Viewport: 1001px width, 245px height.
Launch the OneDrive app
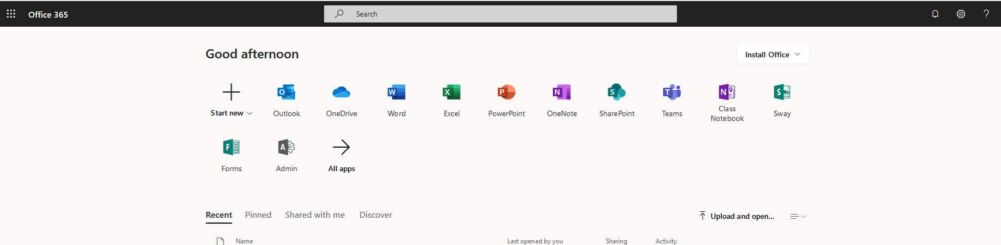point(342,101)
